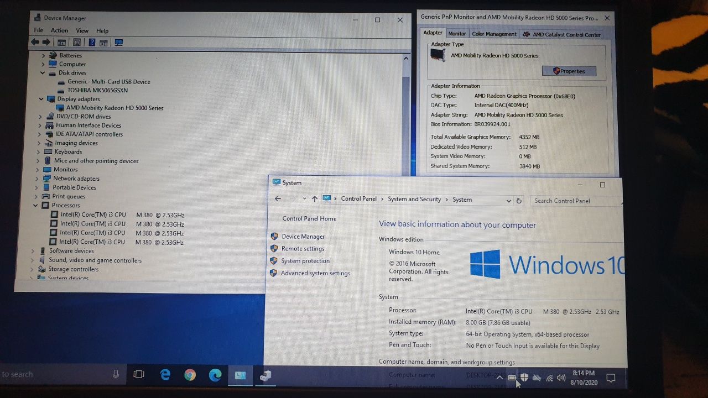Launch the new Microsoft Edge from taskbar

pos(215,375)
